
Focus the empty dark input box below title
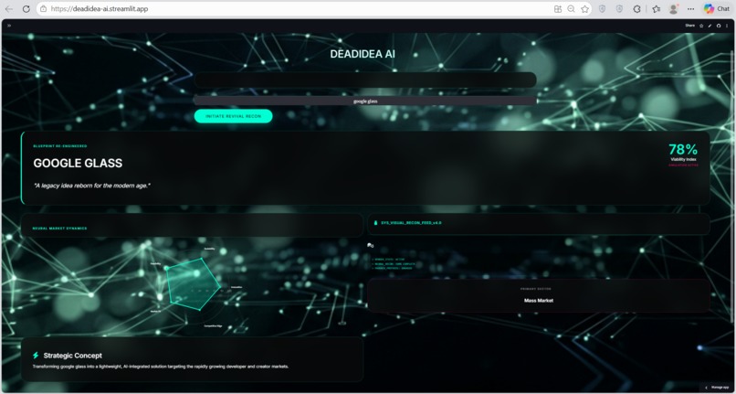365,80
